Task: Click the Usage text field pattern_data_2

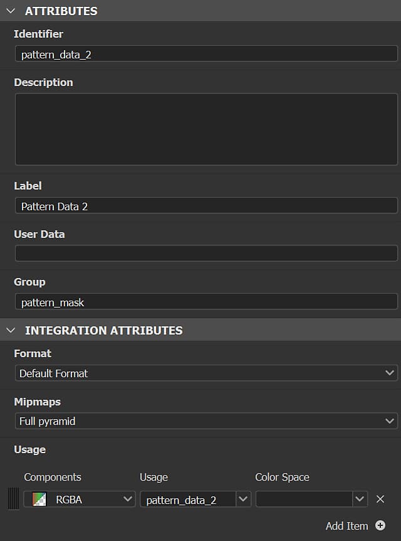Action: [x=187, y=500]
